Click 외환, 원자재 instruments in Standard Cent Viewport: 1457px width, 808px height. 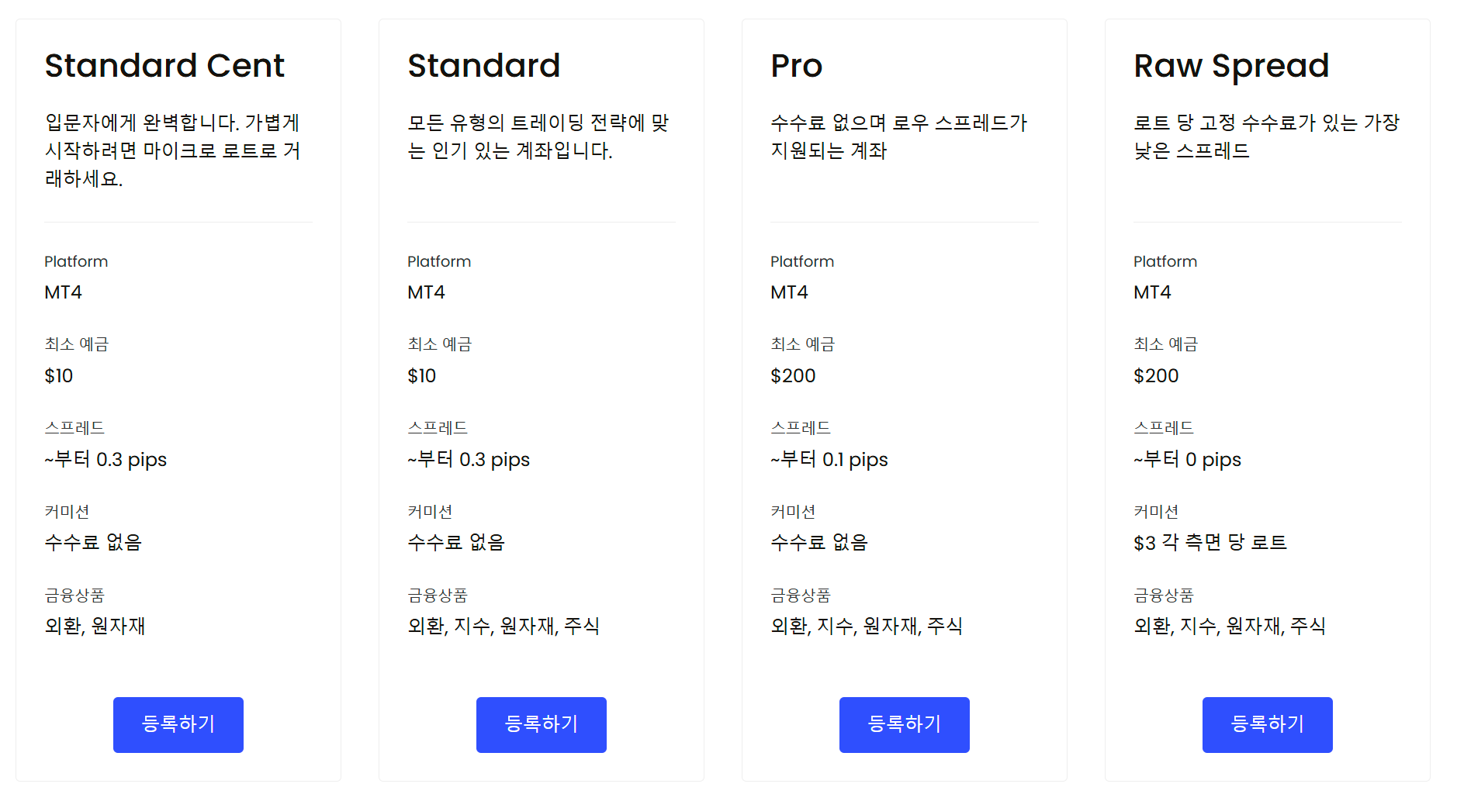[95, 626]
